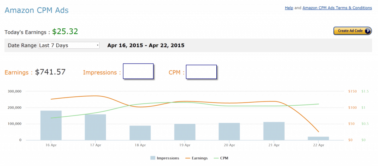
Task: Toggle Earnings series in chart legend
Action: 196,158
